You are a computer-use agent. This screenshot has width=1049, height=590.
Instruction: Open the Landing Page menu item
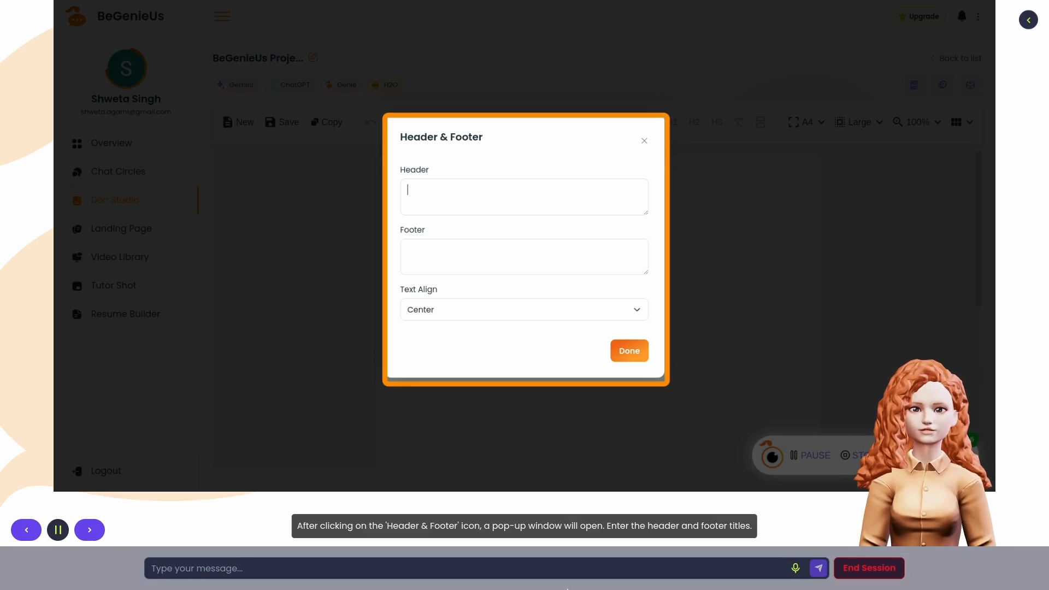point(121,228)
